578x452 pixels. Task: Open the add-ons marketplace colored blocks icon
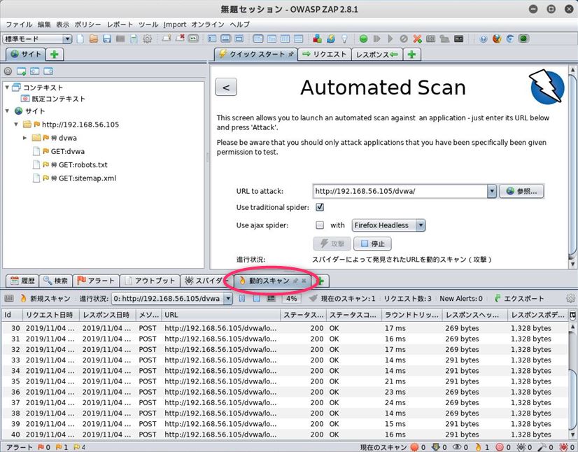(317, 38)
